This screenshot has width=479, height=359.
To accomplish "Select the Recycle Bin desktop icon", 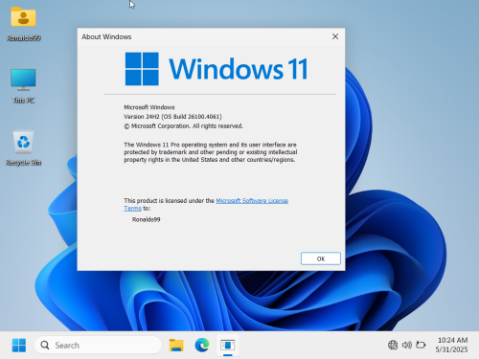I will pos(23,148).
